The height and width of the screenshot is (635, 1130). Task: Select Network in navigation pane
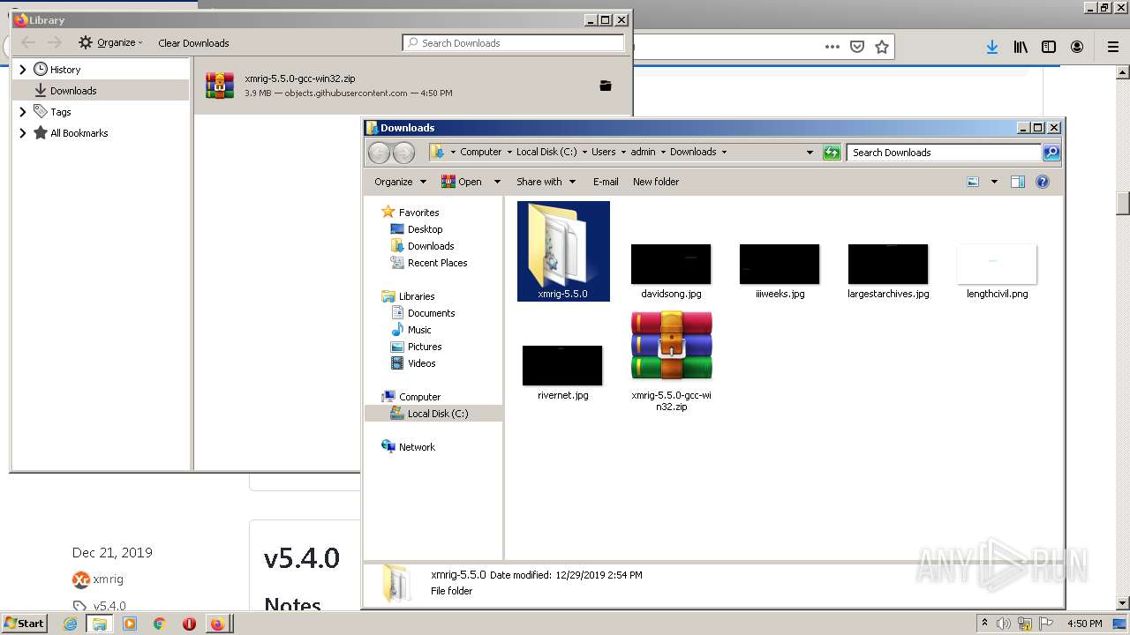click(x=417, y=447)
